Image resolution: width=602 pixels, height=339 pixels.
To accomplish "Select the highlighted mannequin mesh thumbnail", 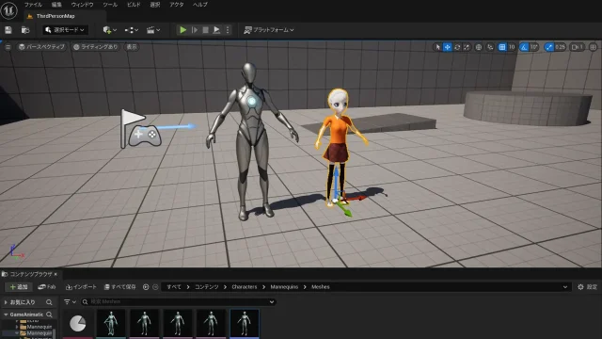I will pos(245,324).
